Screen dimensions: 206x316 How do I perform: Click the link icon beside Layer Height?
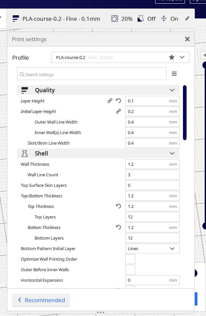(110, 101)
